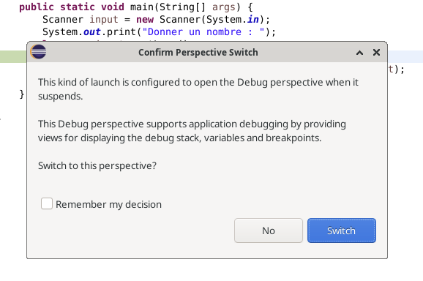Place cursor on the main method name

(x=142, y=7)
